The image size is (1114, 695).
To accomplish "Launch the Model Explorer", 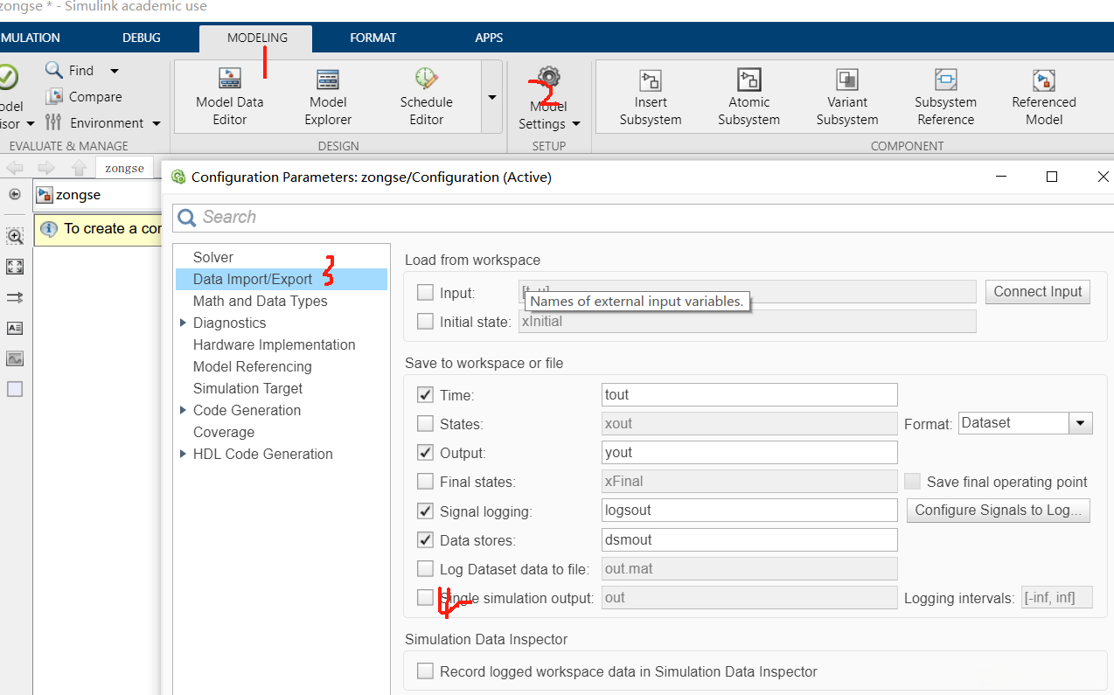I will coord(328,96).
